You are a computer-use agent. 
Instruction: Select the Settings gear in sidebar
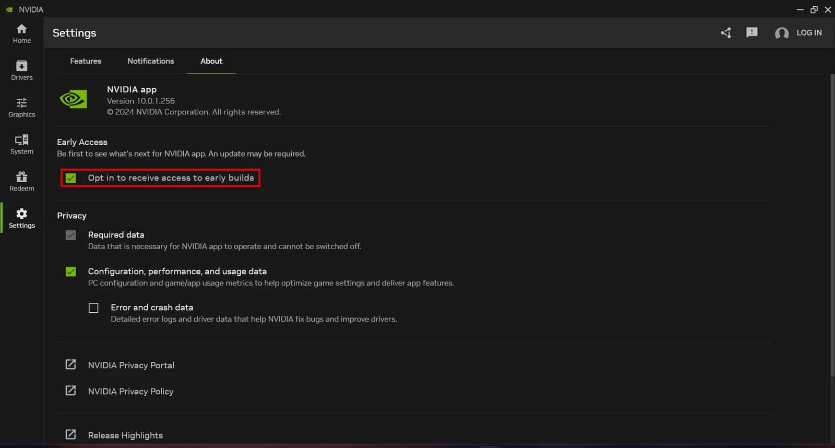(x=21, y=218)
